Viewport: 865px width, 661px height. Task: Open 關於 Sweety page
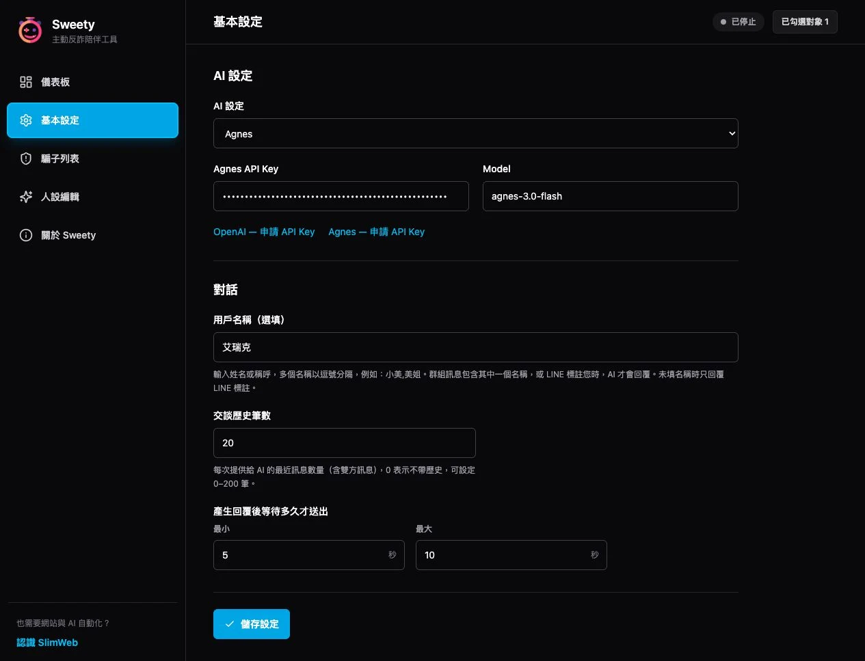[x=92, y=235]
